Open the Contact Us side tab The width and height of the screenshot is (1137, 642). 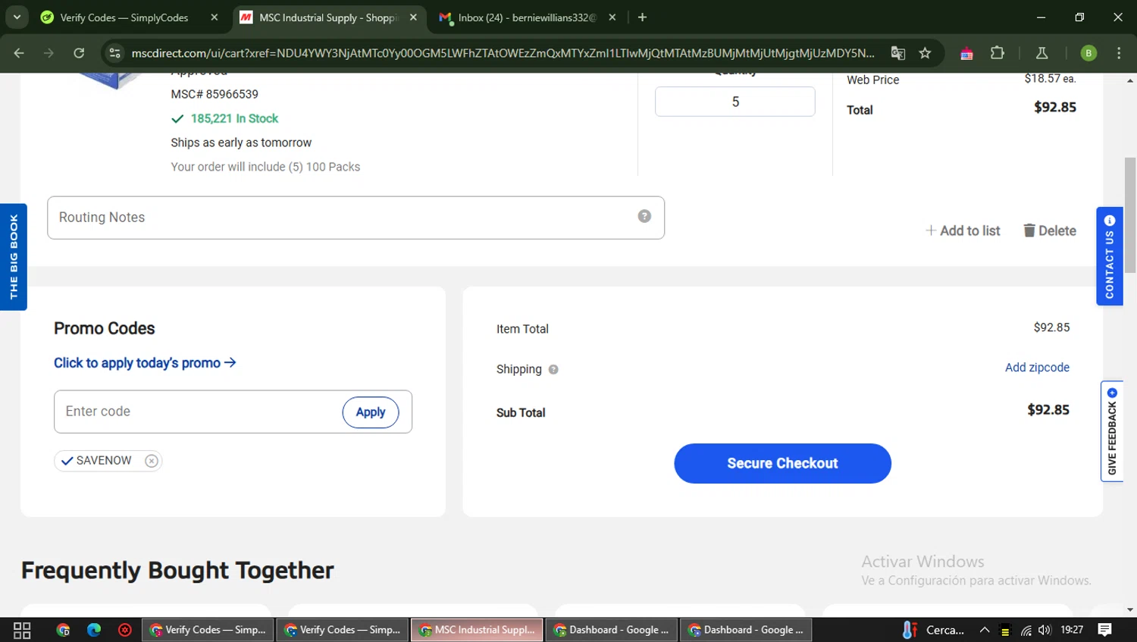(x=1110, y=256)
